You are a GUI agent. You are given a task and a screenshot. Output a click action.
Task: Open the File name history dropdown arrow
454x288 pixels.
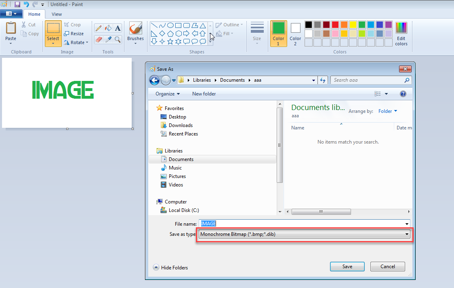click(407, 224)
